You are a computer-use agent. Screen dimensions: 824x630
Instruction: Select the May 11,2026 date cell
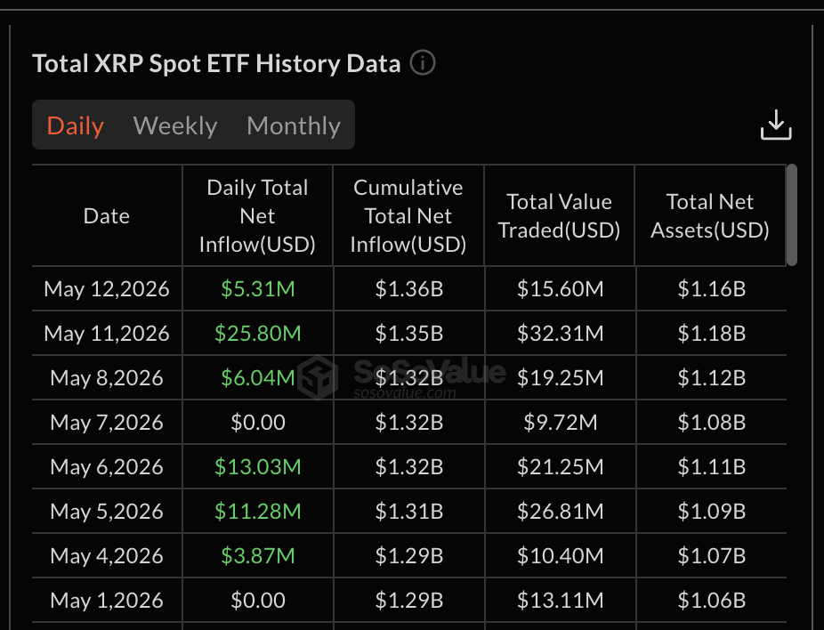point(107,333)
